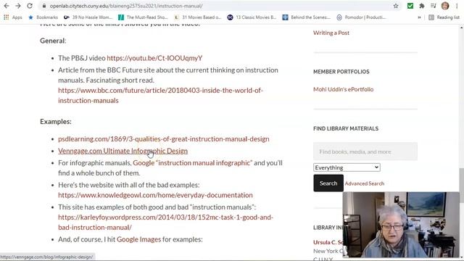
Task: Go back with the browser back arrow
Action: (x=7, y=6)
